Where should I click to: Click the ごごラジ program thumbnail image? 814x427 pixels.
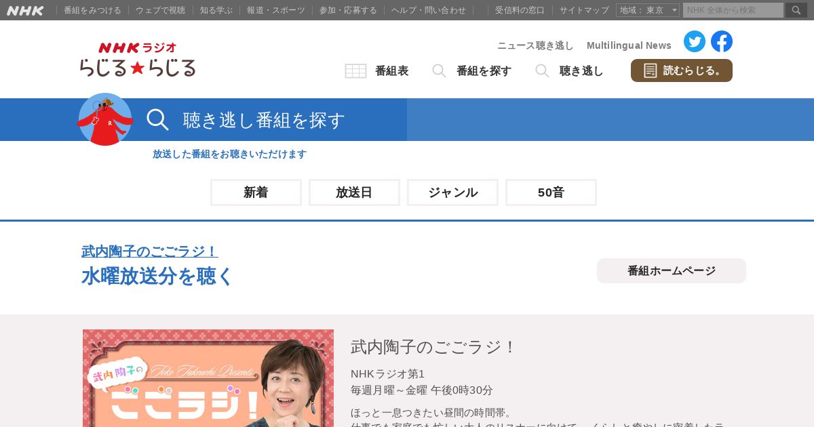(208, 378)
